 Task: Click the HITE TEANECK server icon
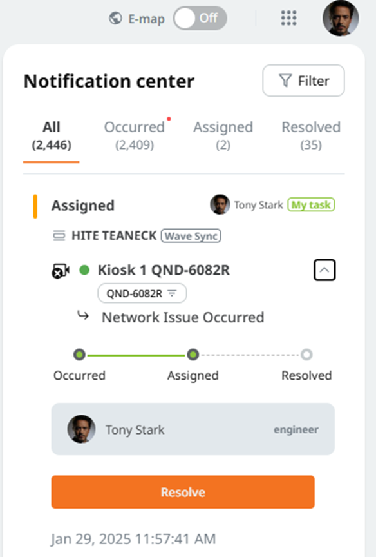(x=59, y=235)
